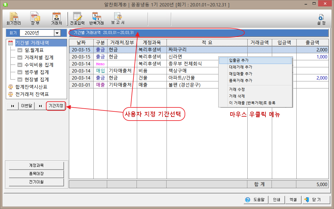The height and width of the screenshot is (209, 334).
Task: Click the 기간별 거래내역 calendar icon
Action: point(10,43)
